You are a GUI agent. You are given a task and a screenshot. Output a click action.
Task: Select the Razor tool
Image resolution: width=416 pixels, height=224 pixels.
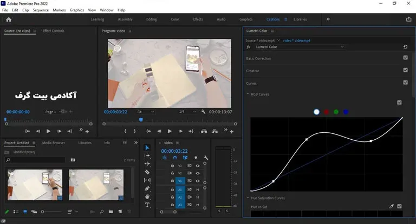click(x=147, y=172)
